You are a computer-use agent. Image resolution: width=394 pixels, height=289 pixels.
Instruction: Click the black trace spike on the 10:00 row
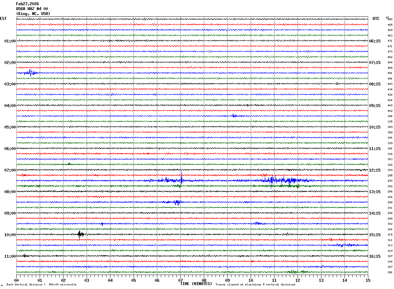click(80, 234)
